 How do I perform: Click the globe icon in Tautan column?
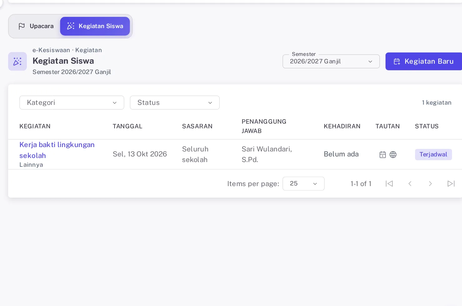[x=393, y=155]
